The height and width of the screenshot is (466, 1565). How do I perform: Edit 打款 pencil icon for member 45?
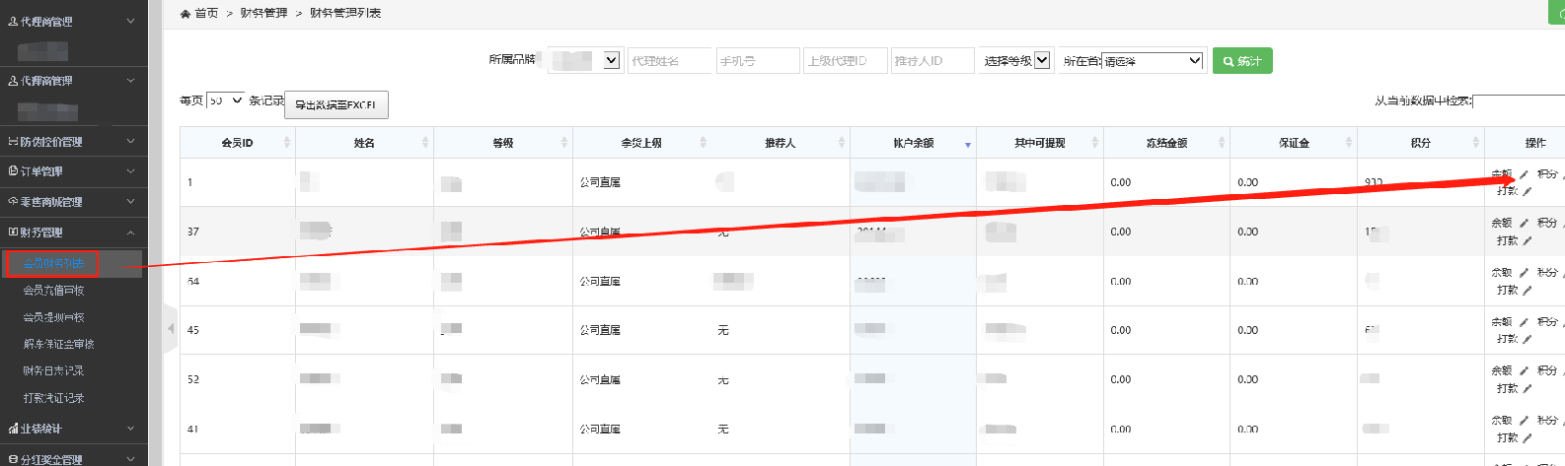pos(1527,339)
